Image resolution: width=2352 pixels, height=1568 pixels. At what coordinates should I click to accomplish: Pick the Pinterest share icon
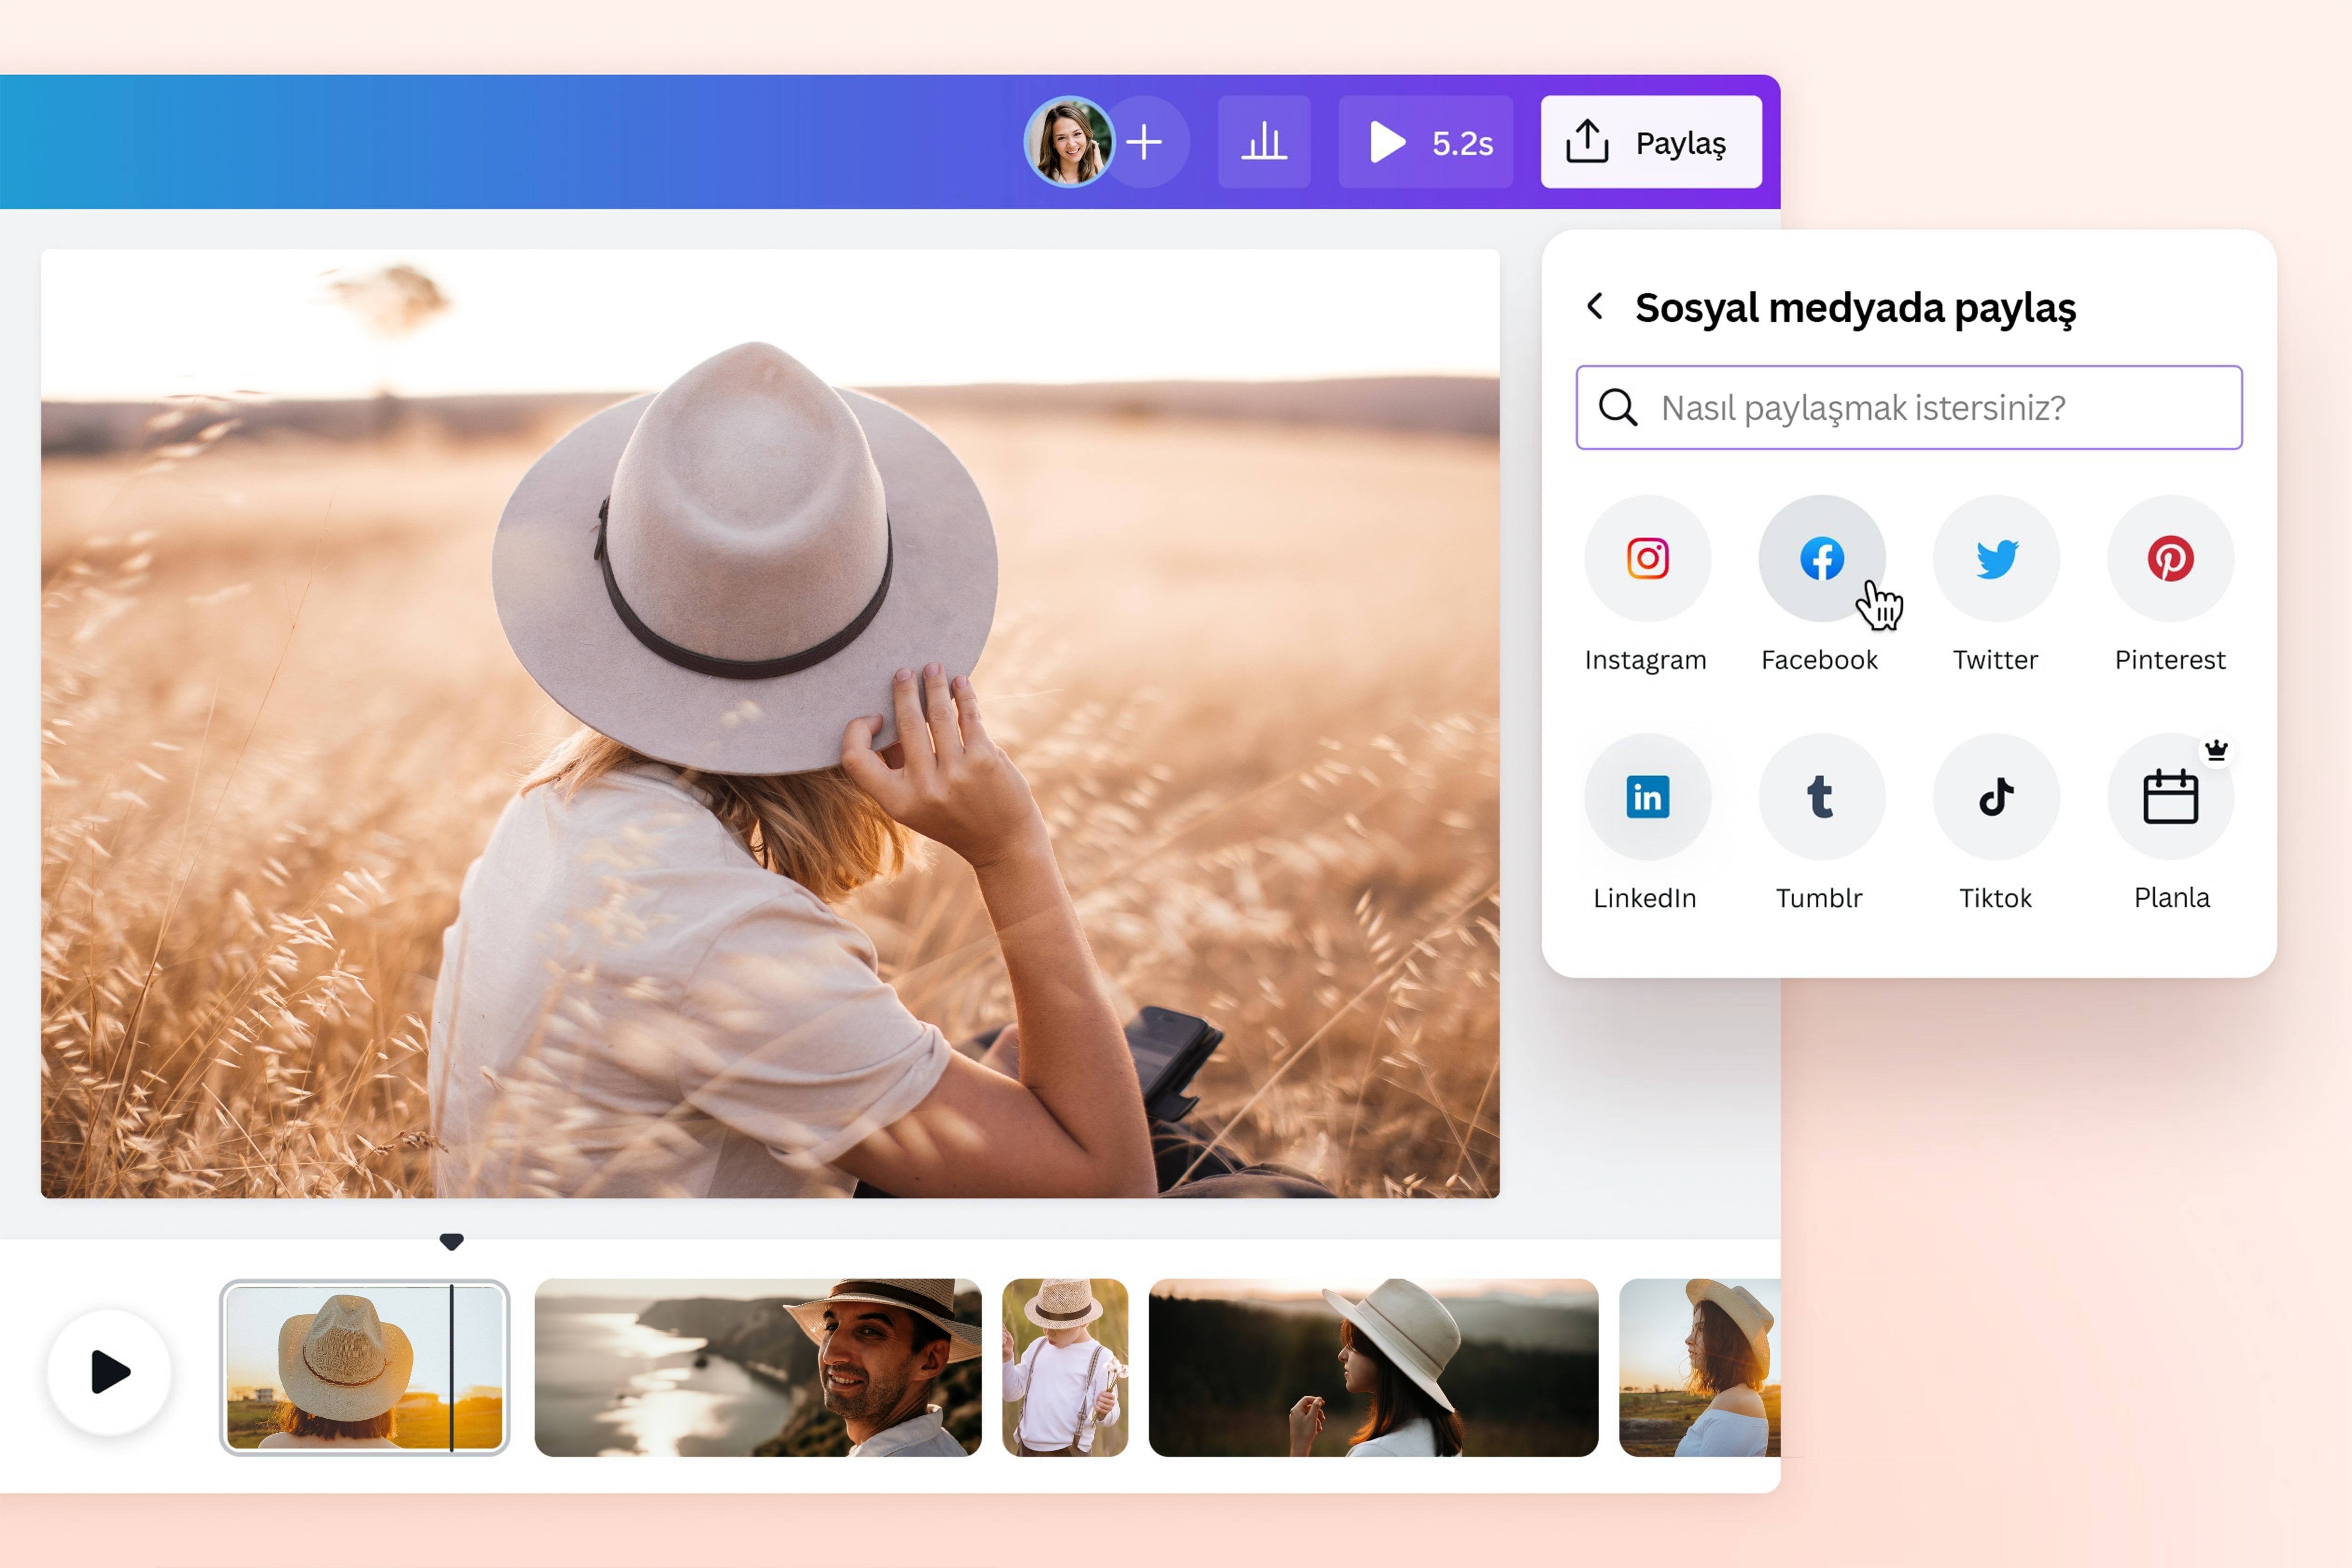(2170, 558)
